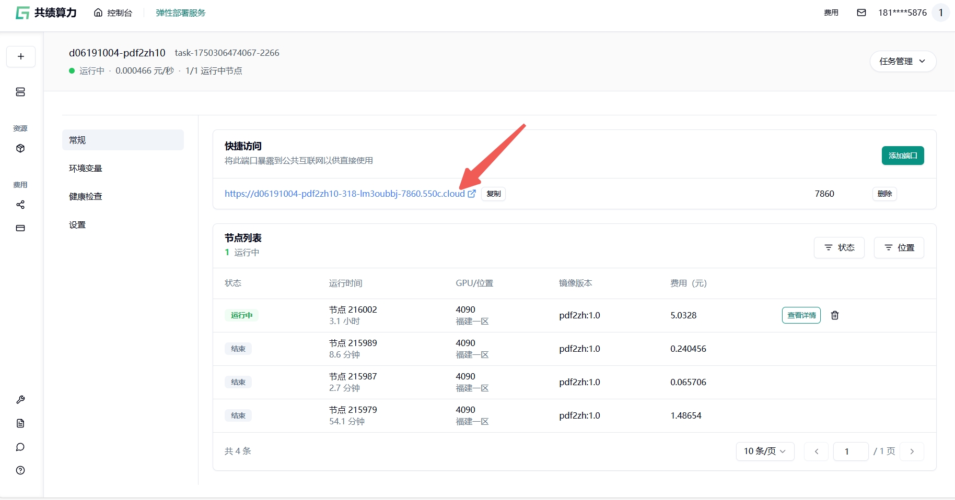The width and height of the screenshot is (955, 500).
Task: Open the cube resource icon in sidebar
Action: click(x=20, y=148)
